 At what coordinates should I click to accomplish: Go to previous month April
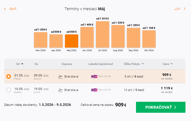coord(13,9)
